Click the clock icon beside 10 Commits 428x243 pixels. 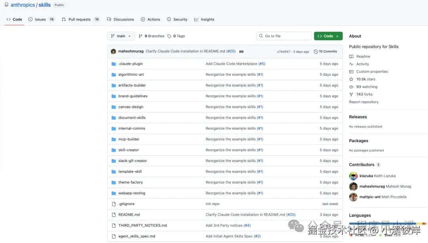click(x=315, y=51)
